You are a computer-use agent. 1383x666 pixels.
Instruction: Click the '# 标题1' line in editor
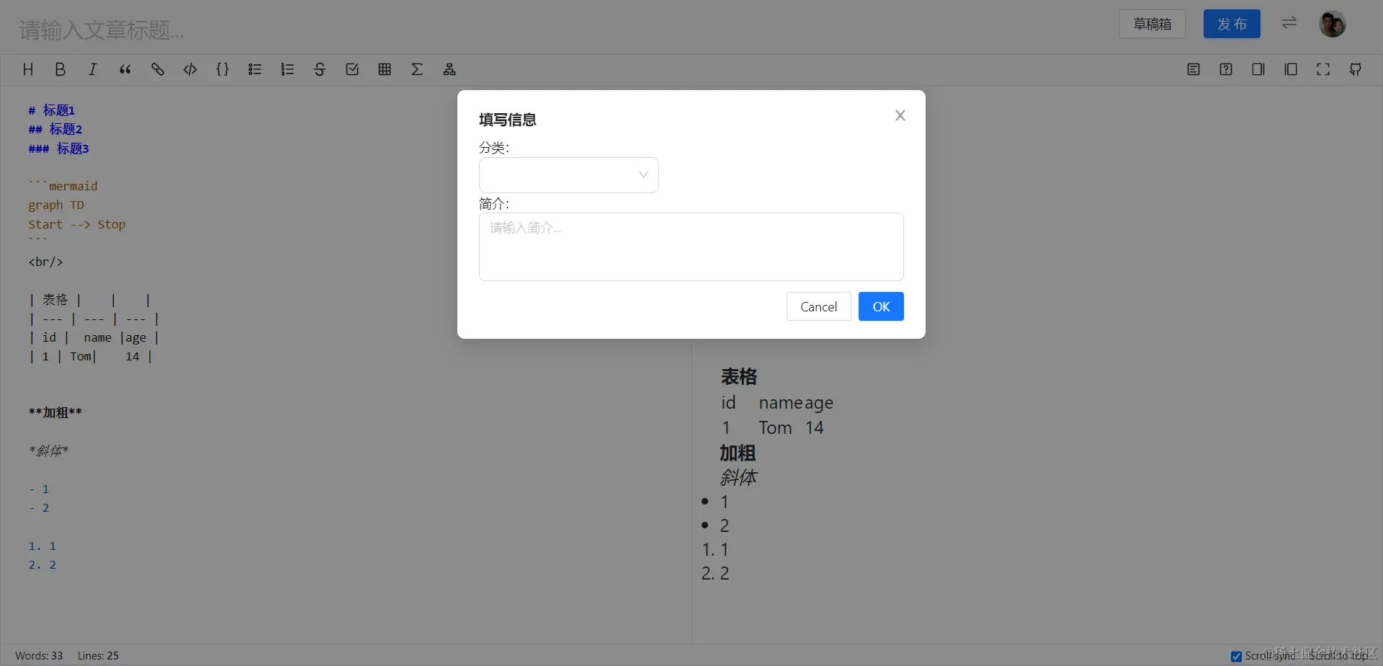pyautogui.click(x=52, y=110)
